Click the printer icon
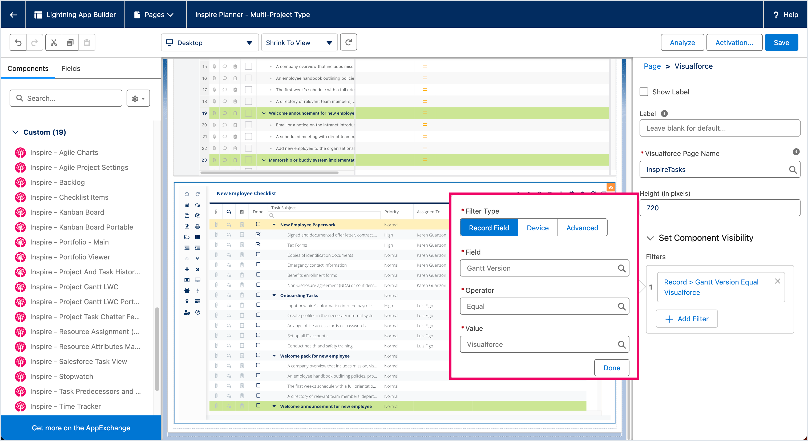Screen dimensions: 808x441 (198, 227)
